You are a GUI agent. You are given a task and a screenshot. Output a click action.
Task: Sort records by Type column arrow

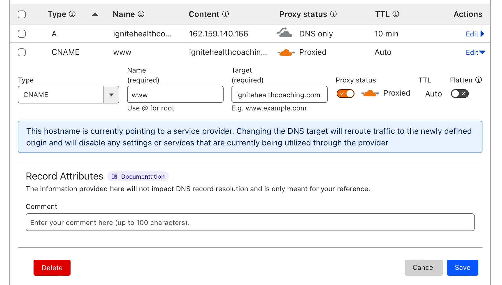(95, 14)
